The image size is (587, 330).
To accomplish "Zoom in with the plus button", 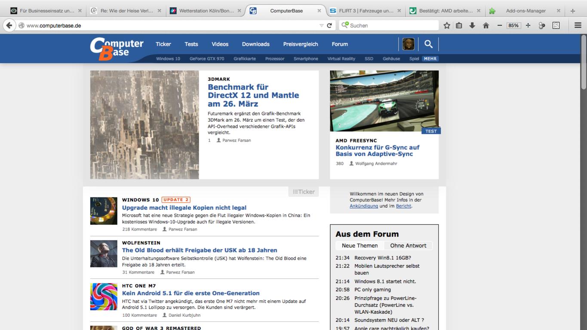I will coord(528,25).
